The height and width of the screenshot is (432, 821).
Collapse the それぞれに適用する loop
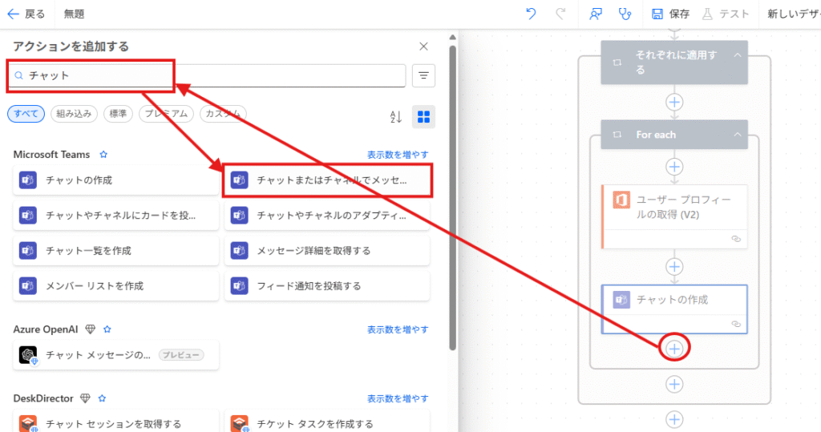click(x=738, y=55)
